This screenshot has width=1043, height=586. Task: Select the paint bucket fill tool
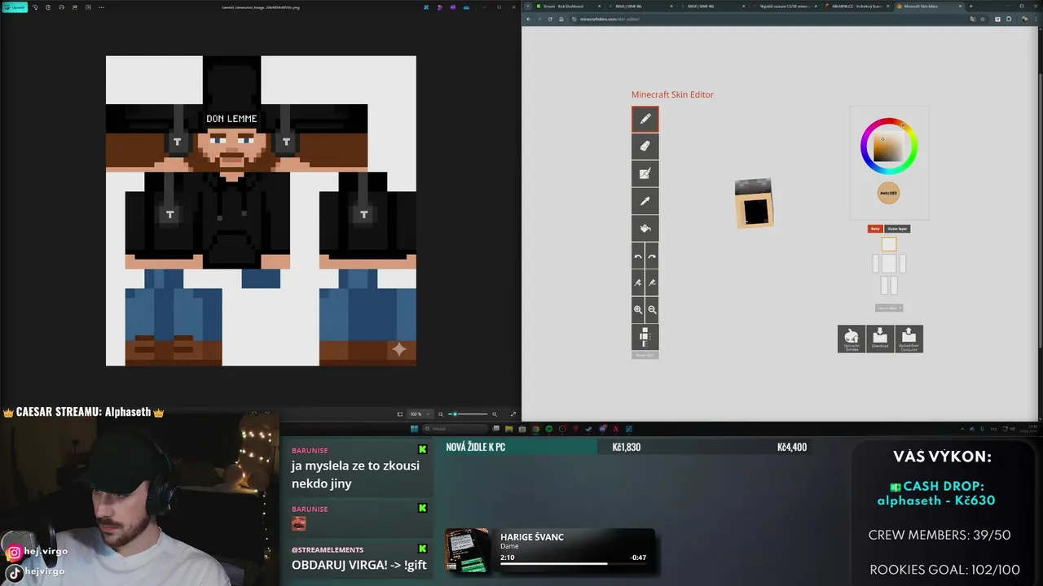[645, 228]
